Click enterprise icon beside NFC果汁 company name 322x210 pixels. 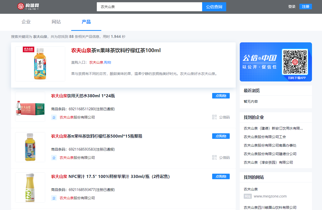point(54,198)
